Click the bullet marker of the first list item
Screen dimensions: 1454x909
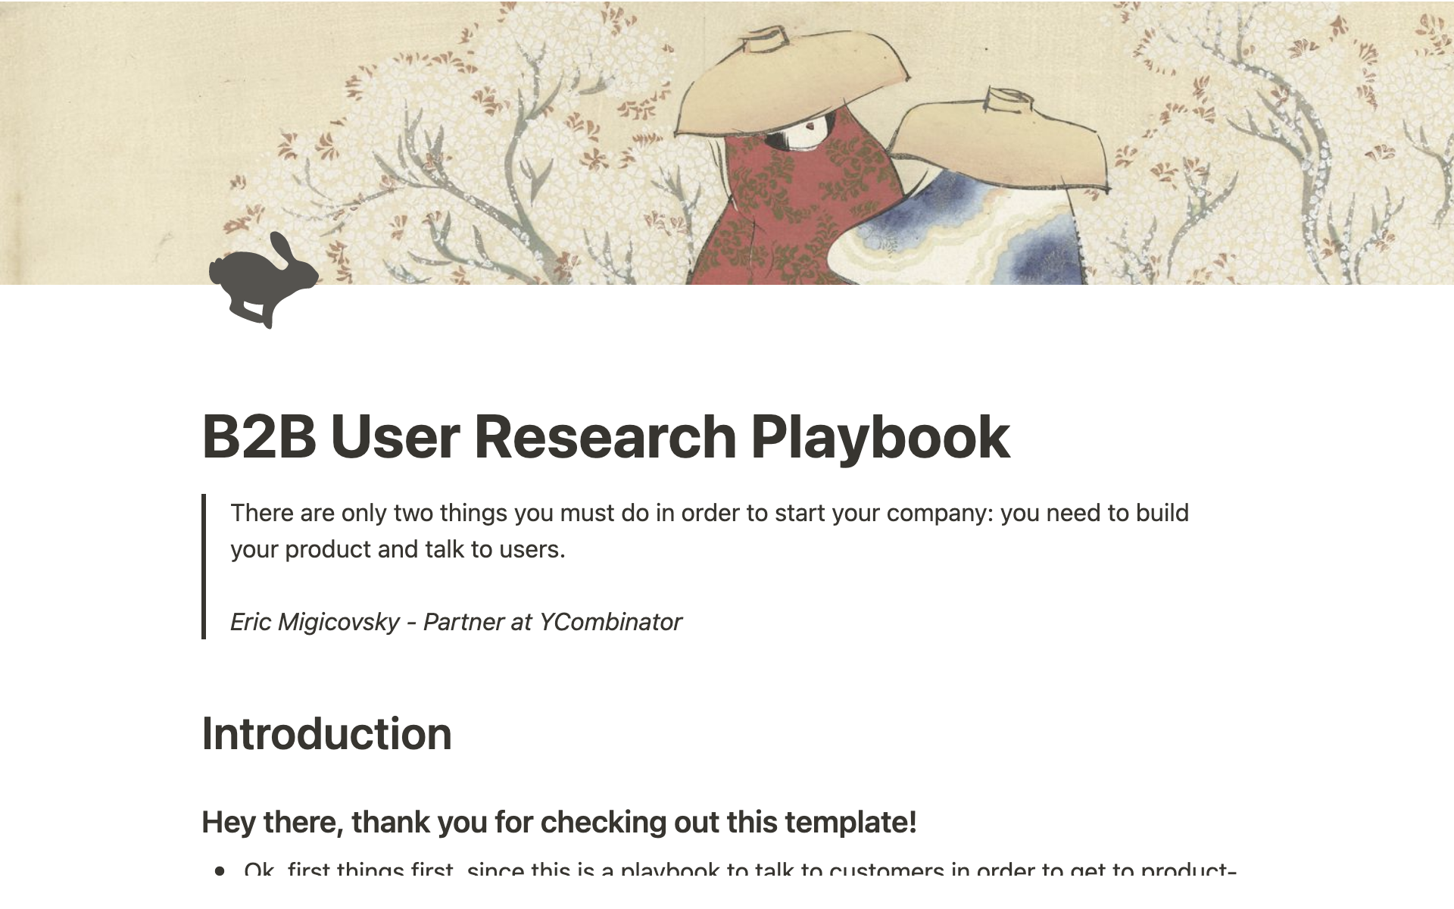point(220,871)
